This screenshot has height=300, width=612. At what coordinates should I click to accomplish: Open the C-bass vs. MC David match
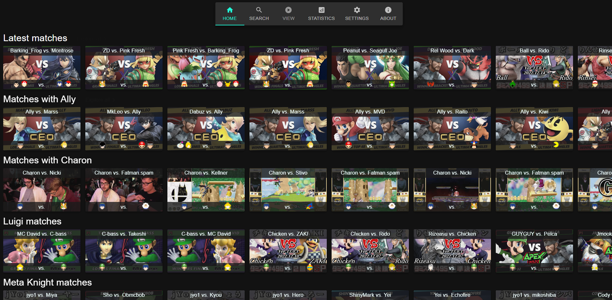point(206,251)
